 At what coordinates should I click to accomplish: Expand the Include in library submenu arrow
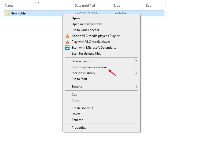(136, 73)
